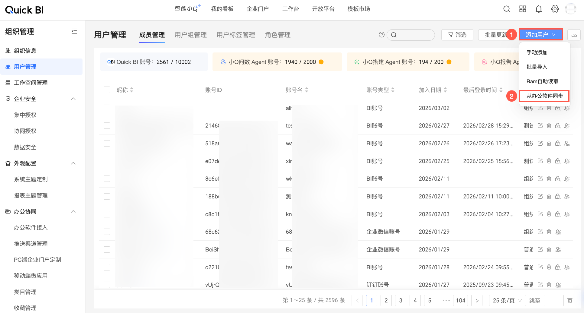
Task: Click the search magnifier in top bar
Action: coord(507,9)
